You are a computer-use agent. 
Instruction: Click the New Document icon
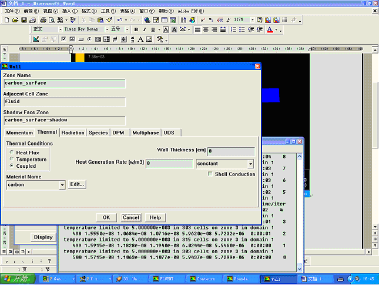[6, 20]
